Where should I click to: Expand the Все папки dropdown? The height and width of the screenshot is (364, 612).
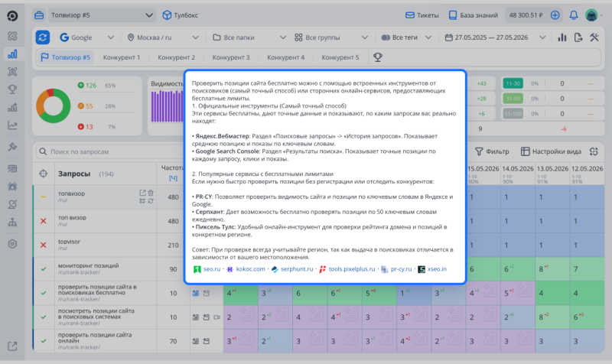coord(249,37)
